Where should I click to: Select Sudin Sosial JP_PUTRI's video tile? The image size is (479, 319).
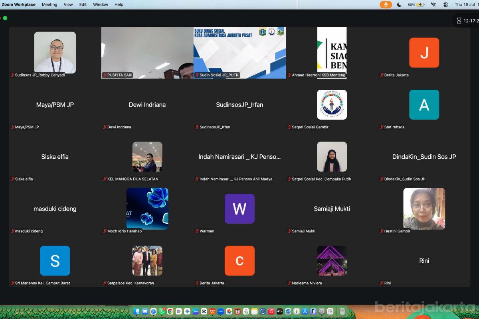point(239,53)
